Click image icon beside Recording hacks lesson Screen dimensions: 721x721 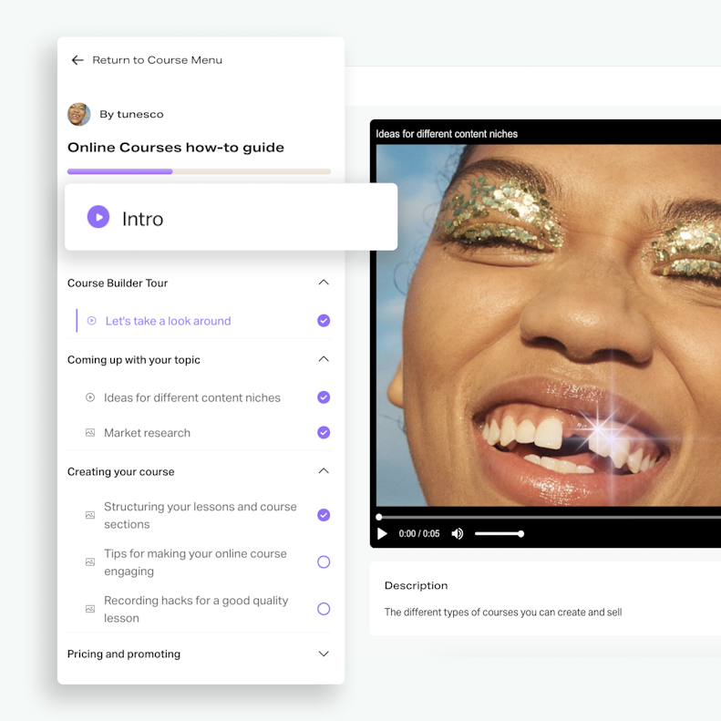pyautogui.click(x=90, y=609)
